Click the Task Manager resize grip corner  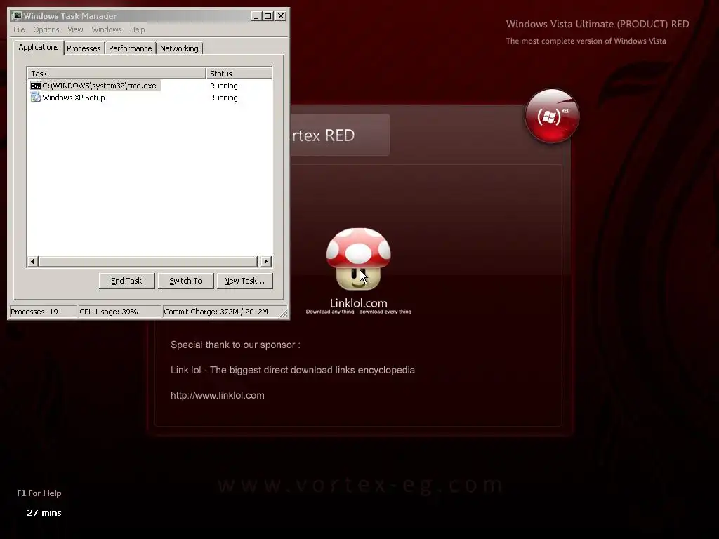point(284,313)
